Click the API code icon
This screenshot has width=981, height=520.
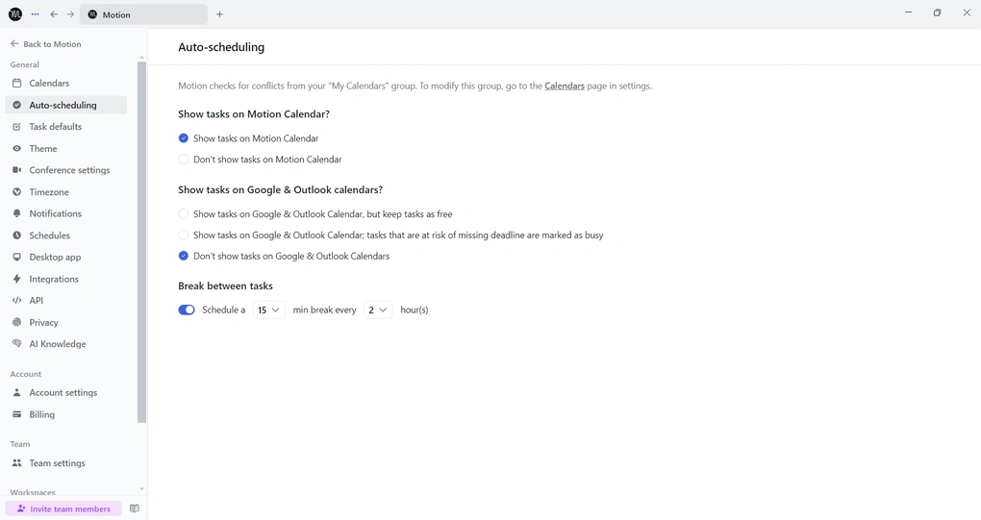tap(17, 300)
